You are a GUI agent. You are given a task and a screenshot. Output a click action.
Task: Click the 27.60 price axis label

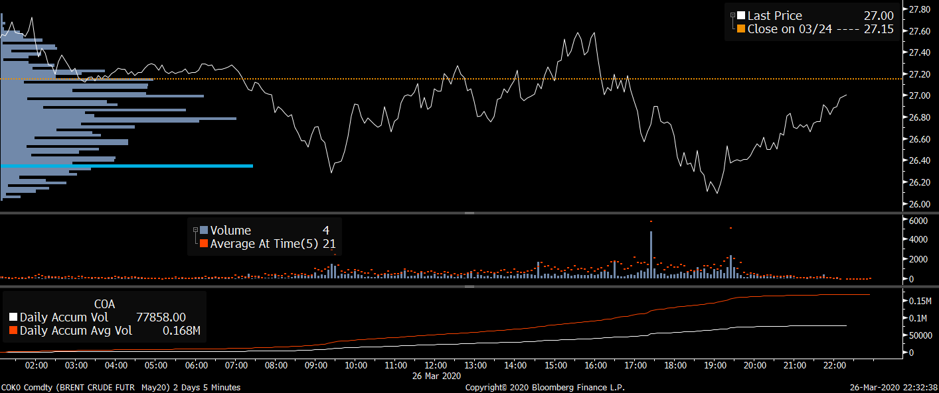[919, 31]
